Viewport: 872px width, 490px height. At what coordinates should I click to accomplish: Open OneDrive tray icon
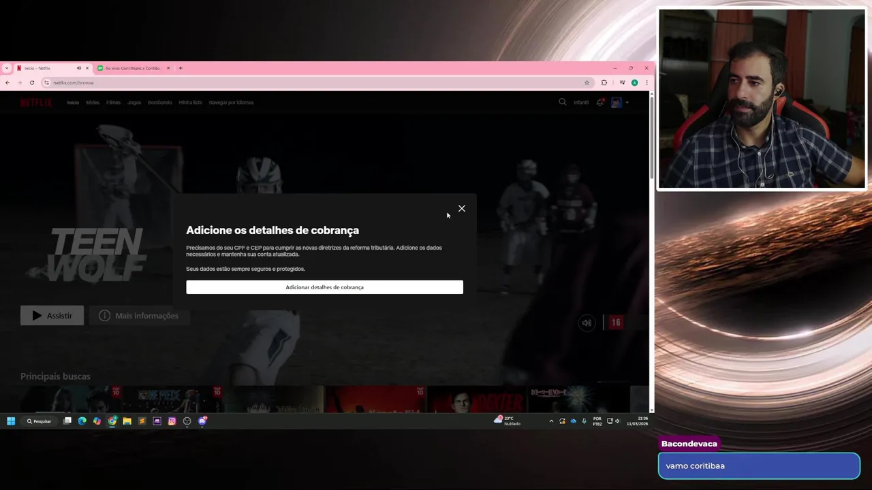[573, 421]
